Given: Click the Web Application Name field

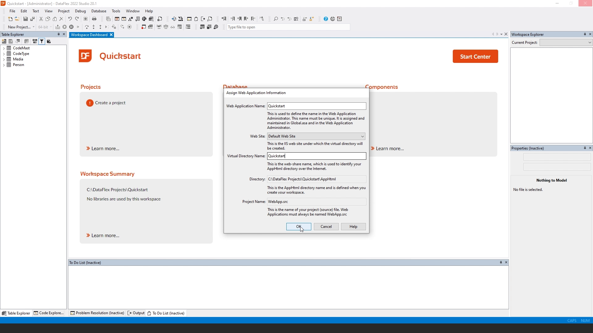Looking at the screenshot, I should click(317, 106).
